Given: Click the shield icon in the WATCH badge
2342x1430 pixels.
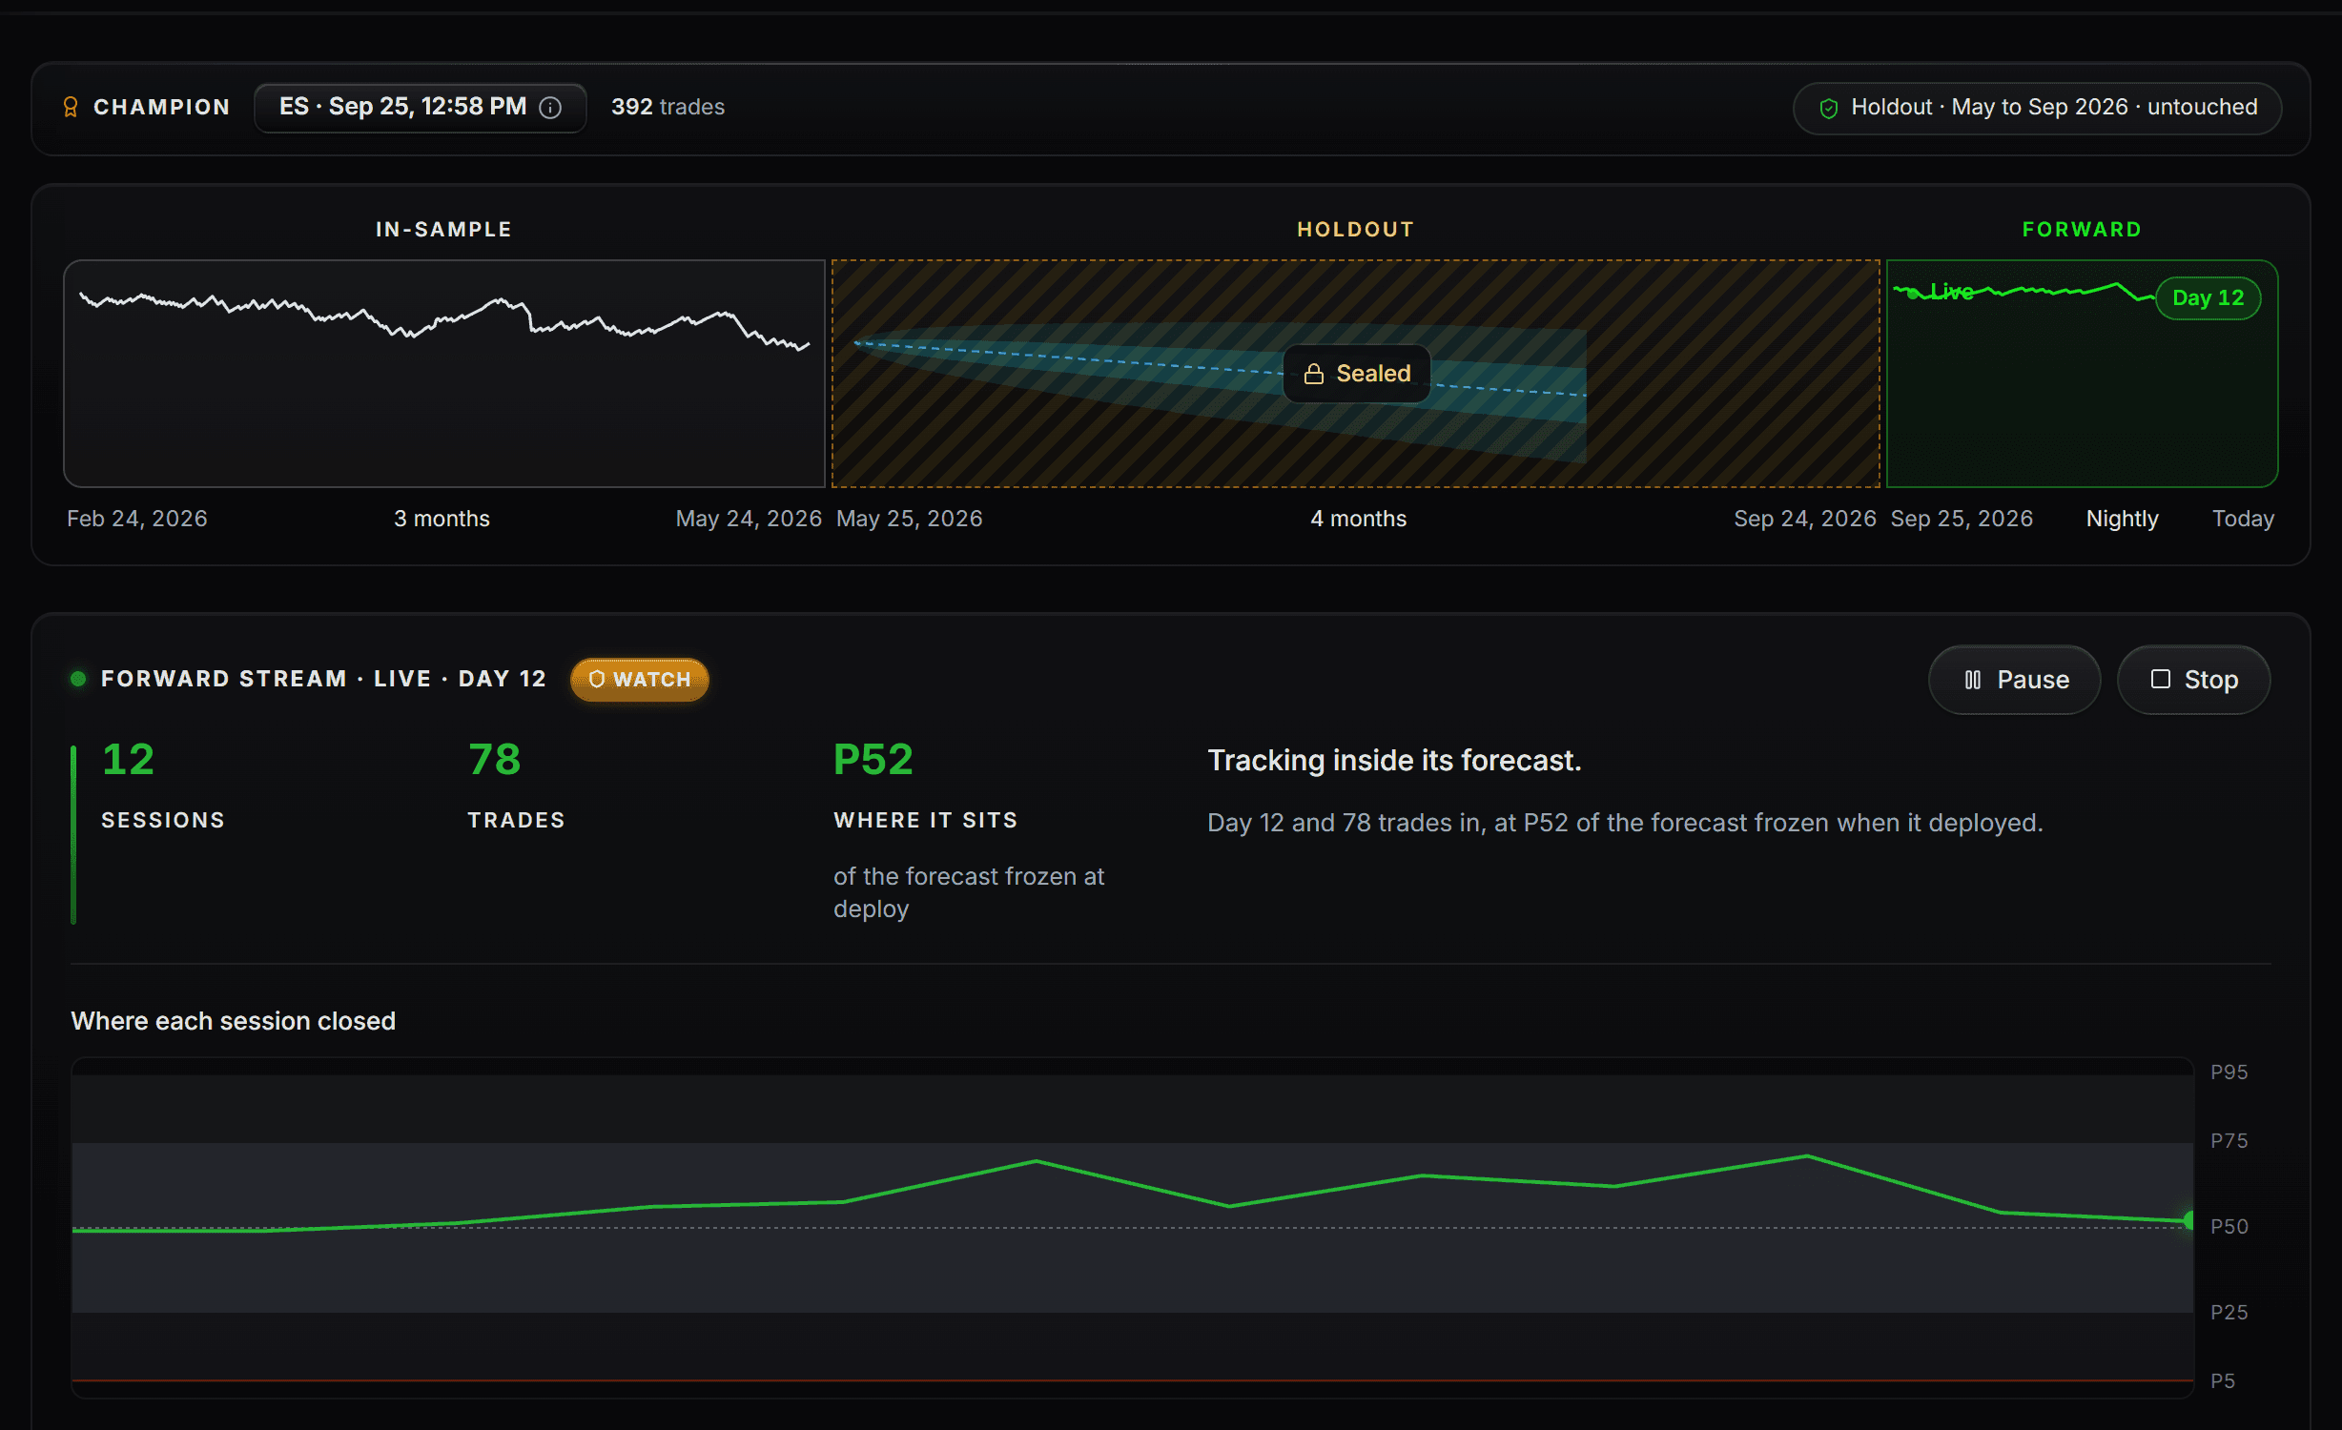Looking at the screenshot, I should [x=596, y=679].
